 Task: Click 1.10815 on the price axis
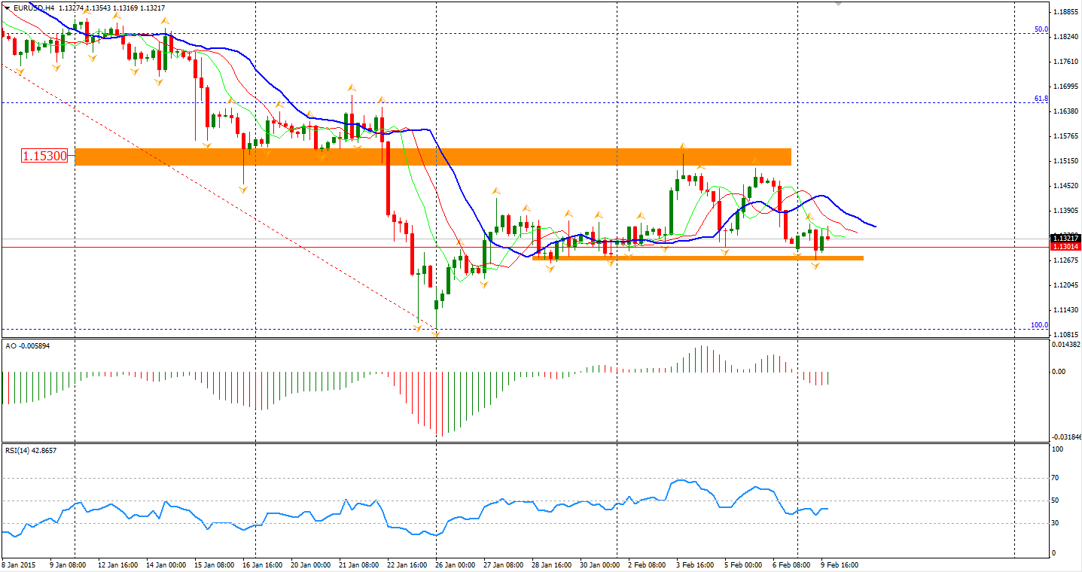(1065, 335)
